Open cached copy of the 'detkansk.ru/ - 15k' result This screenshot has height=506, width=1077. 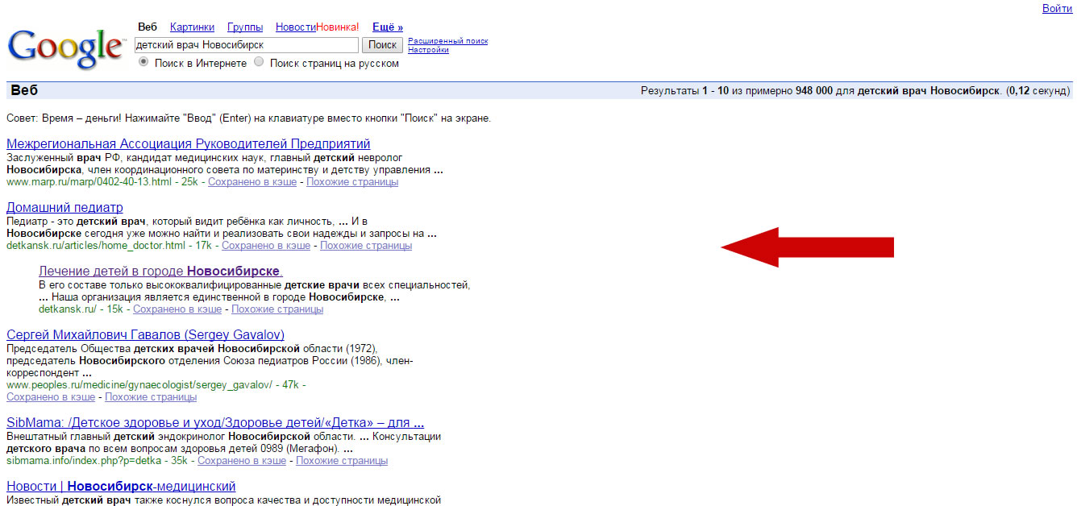pos(177,309)
